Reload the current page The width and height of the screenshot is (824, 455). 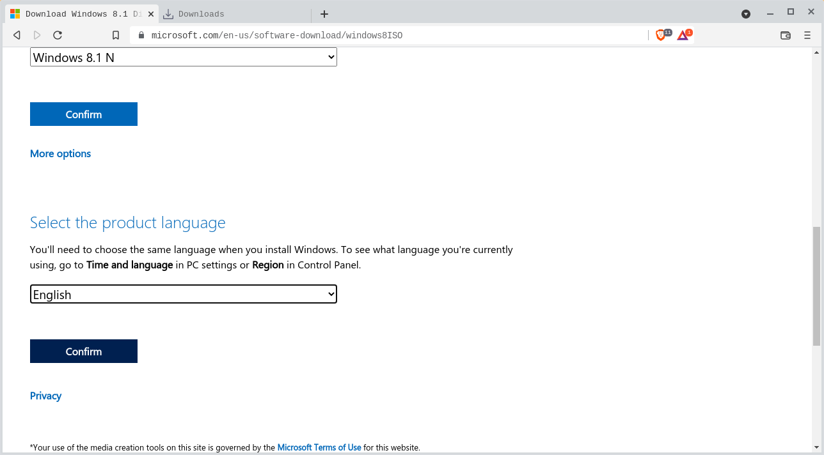coord(58,35)
